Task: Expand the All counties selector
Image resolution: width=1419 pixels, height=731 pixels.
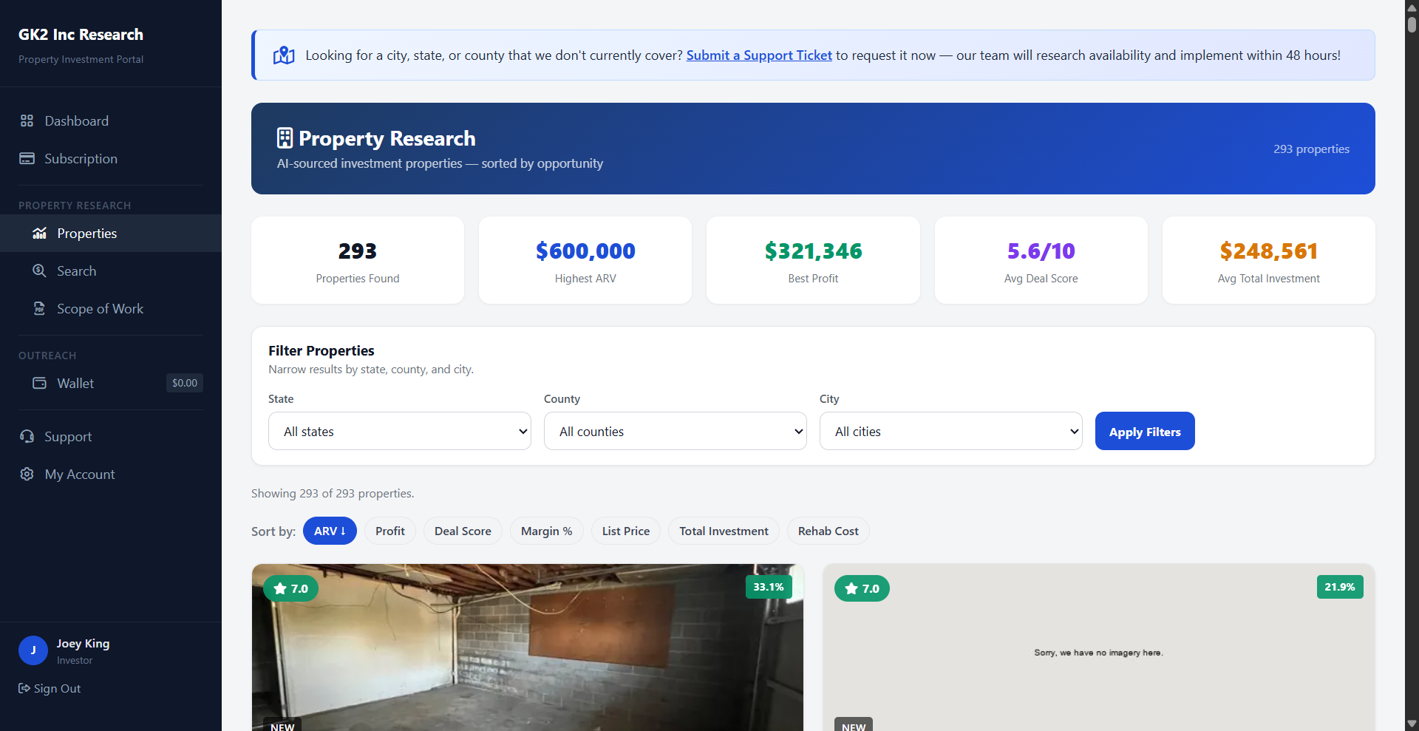Action: tap(675, 431)
